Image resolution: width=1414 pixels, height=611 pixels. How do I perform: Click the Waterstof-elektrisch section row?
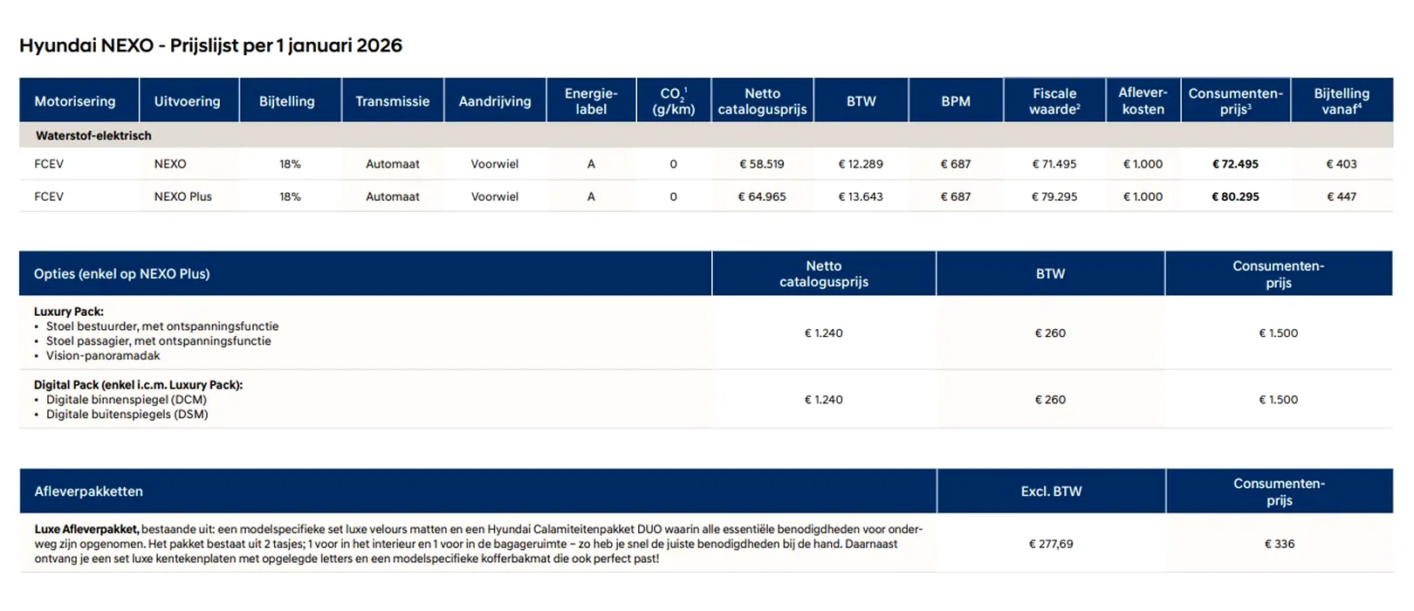click(93, 135)
